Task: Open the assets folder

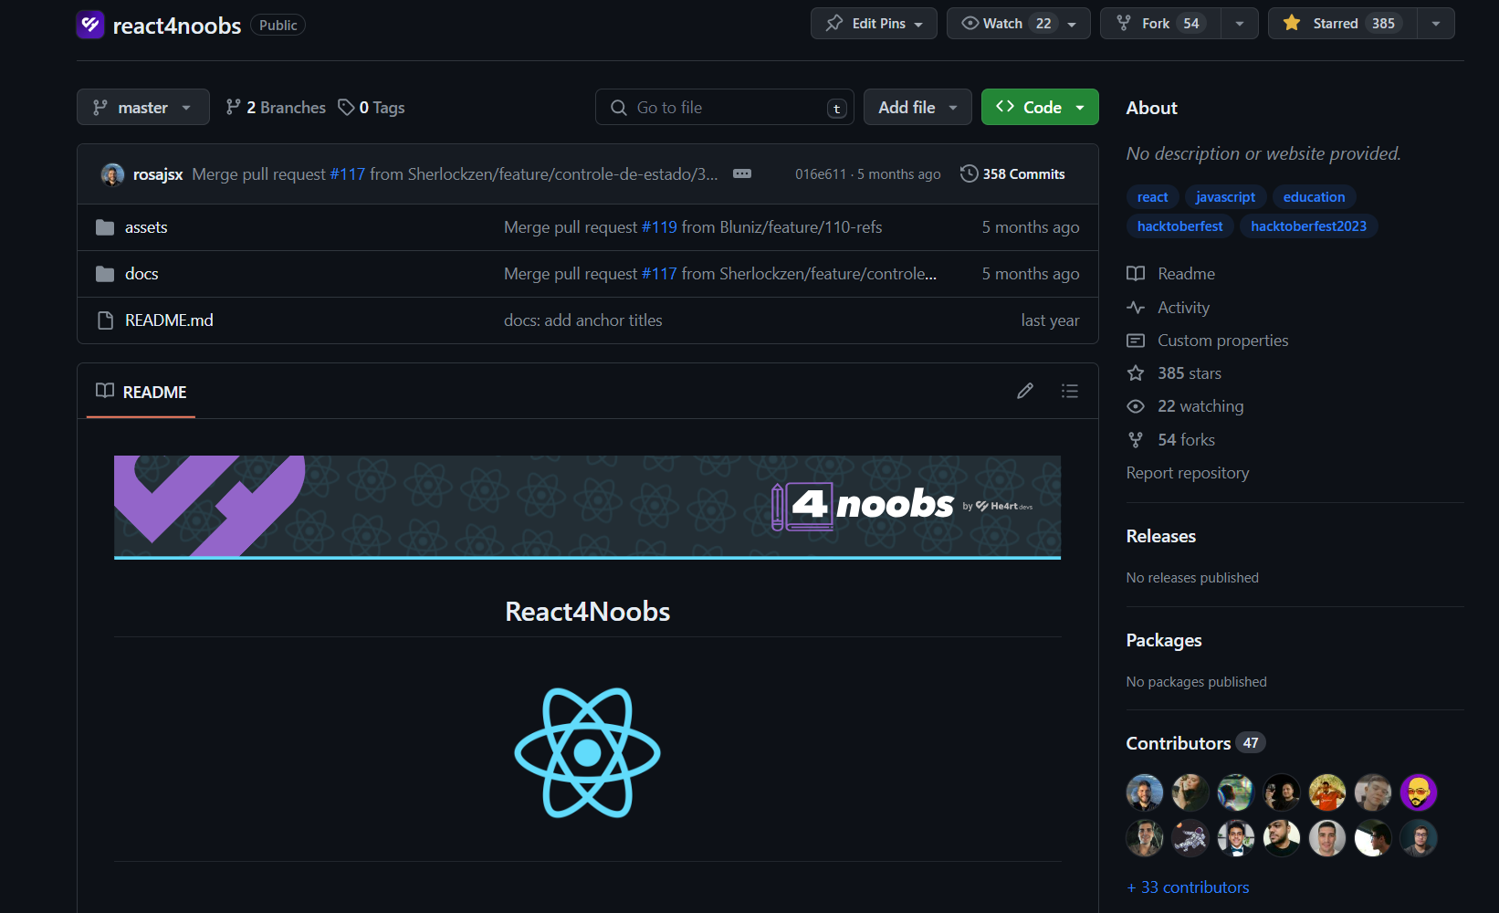Action: 146,227
